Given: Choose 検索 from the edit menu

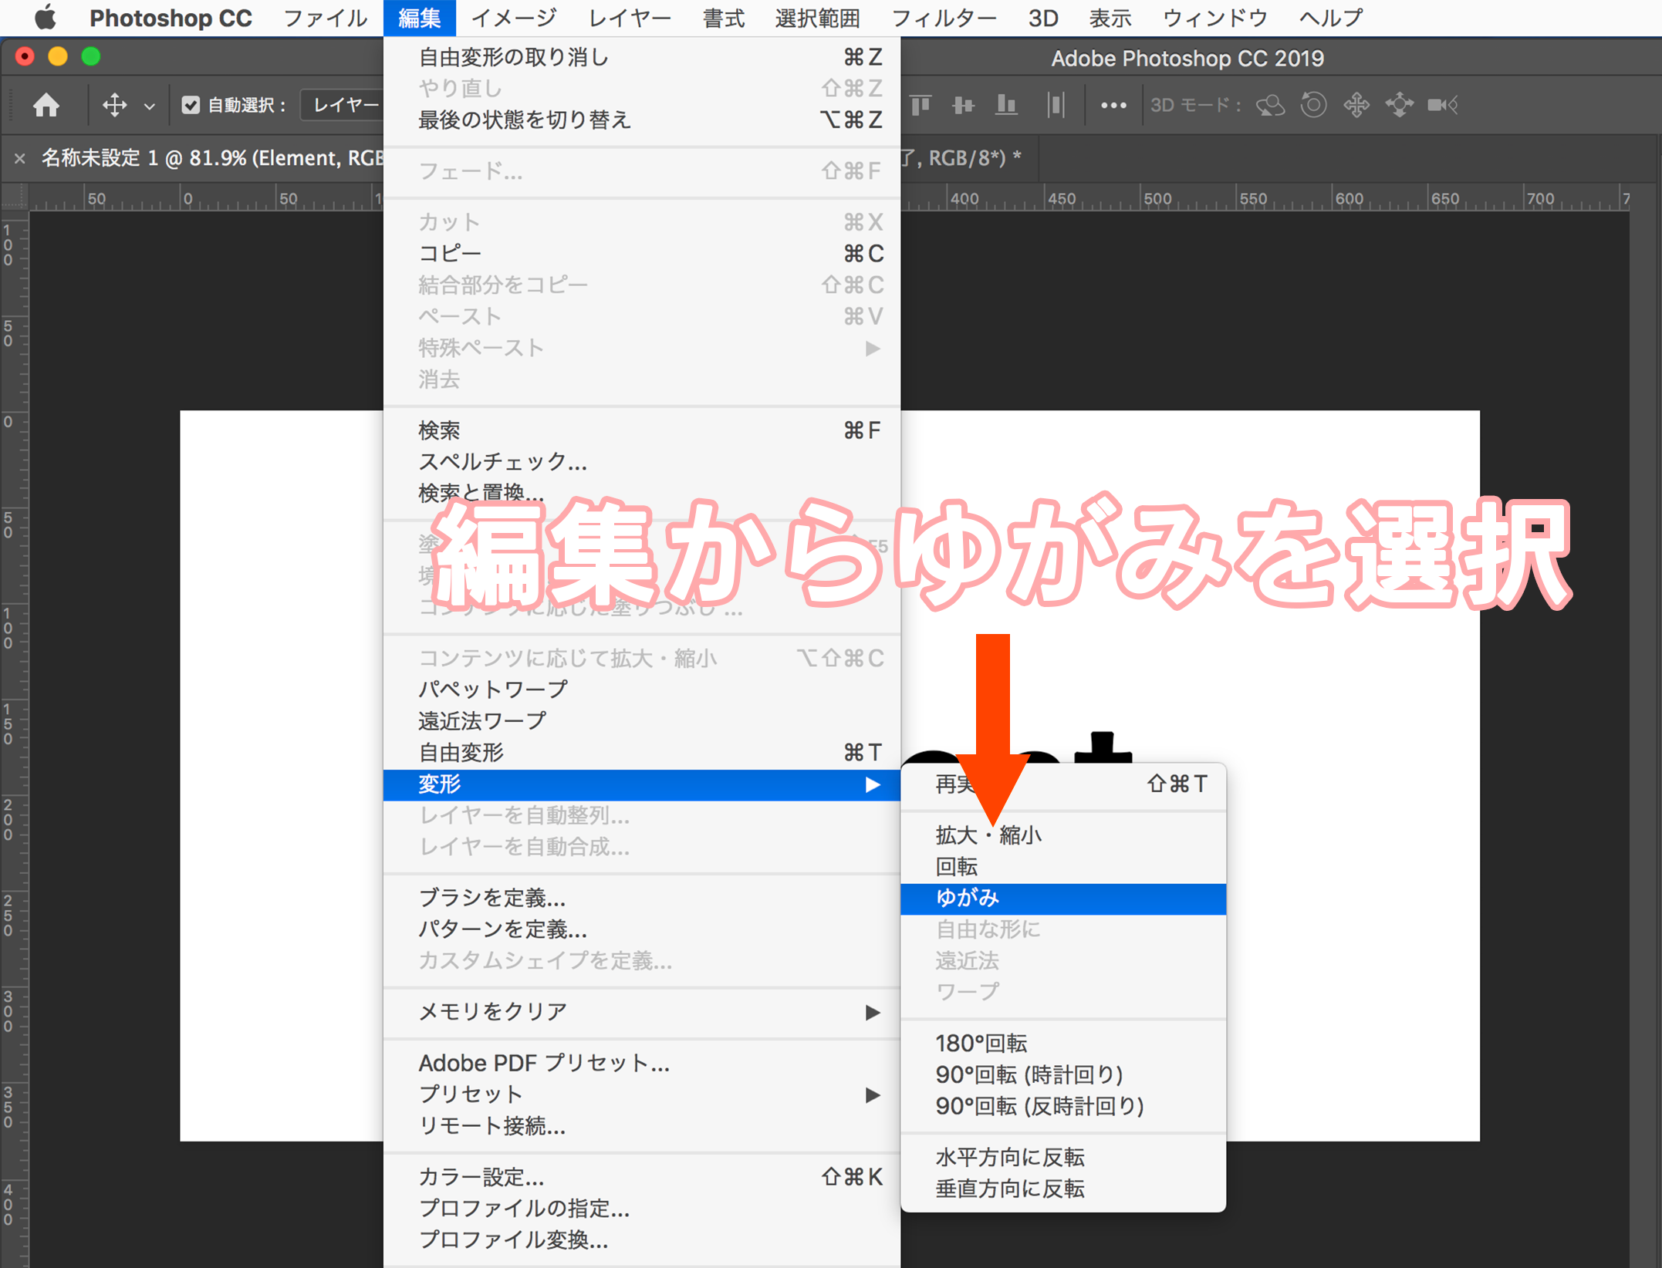Looking at the screenshot, I should coord(642,430).
